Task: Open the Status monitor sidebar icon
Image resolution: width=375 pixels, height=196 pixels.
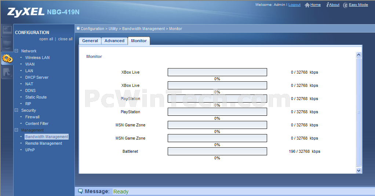Action: pyautogui.click(x=7, y=30)
